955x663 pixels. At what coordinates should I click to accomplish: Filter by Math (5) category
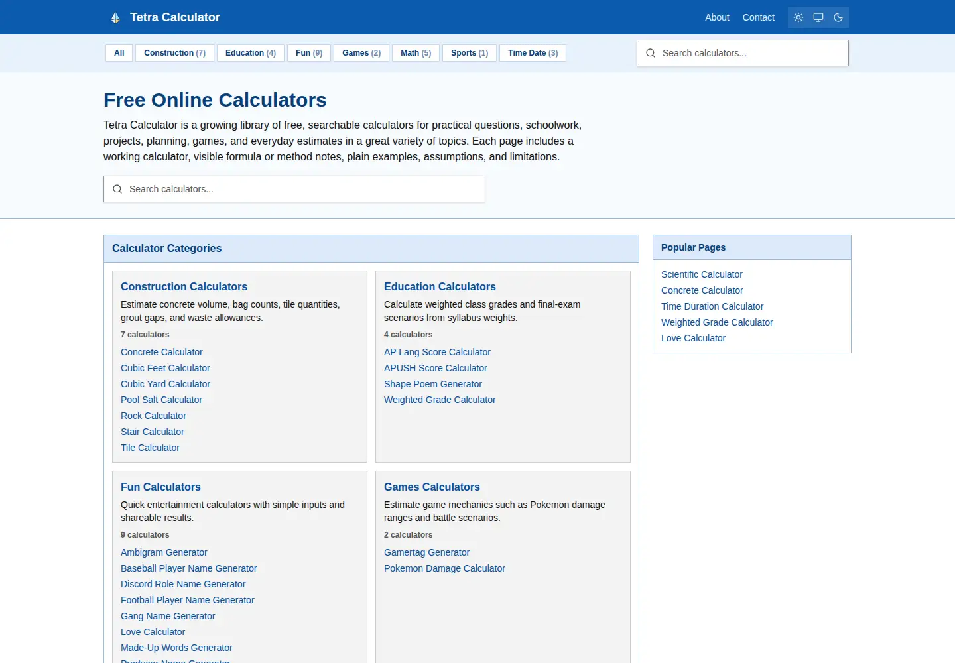pyautogui.click(x=416, y=53)
